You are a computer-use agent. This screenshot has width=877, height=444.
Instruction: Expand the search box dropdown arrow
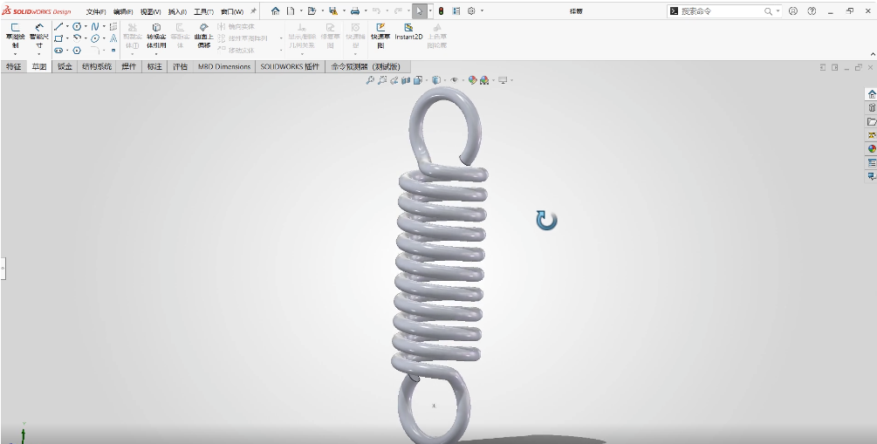[x=778, y=11]
